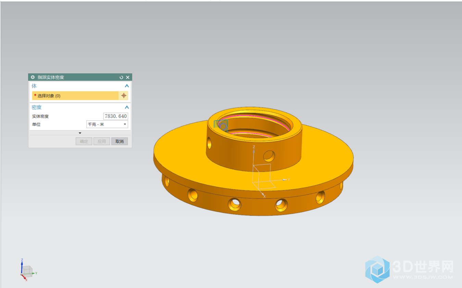
Task: Activate the 选择对象 (0) selection field
Action: click(75, 96)
